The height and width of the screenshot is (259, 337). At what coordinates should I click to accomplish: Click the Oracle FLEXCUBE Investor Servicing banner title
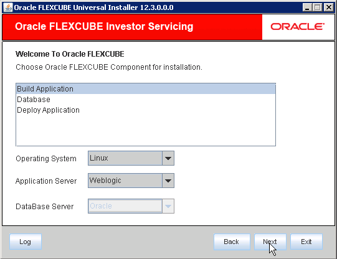(104, 27)
